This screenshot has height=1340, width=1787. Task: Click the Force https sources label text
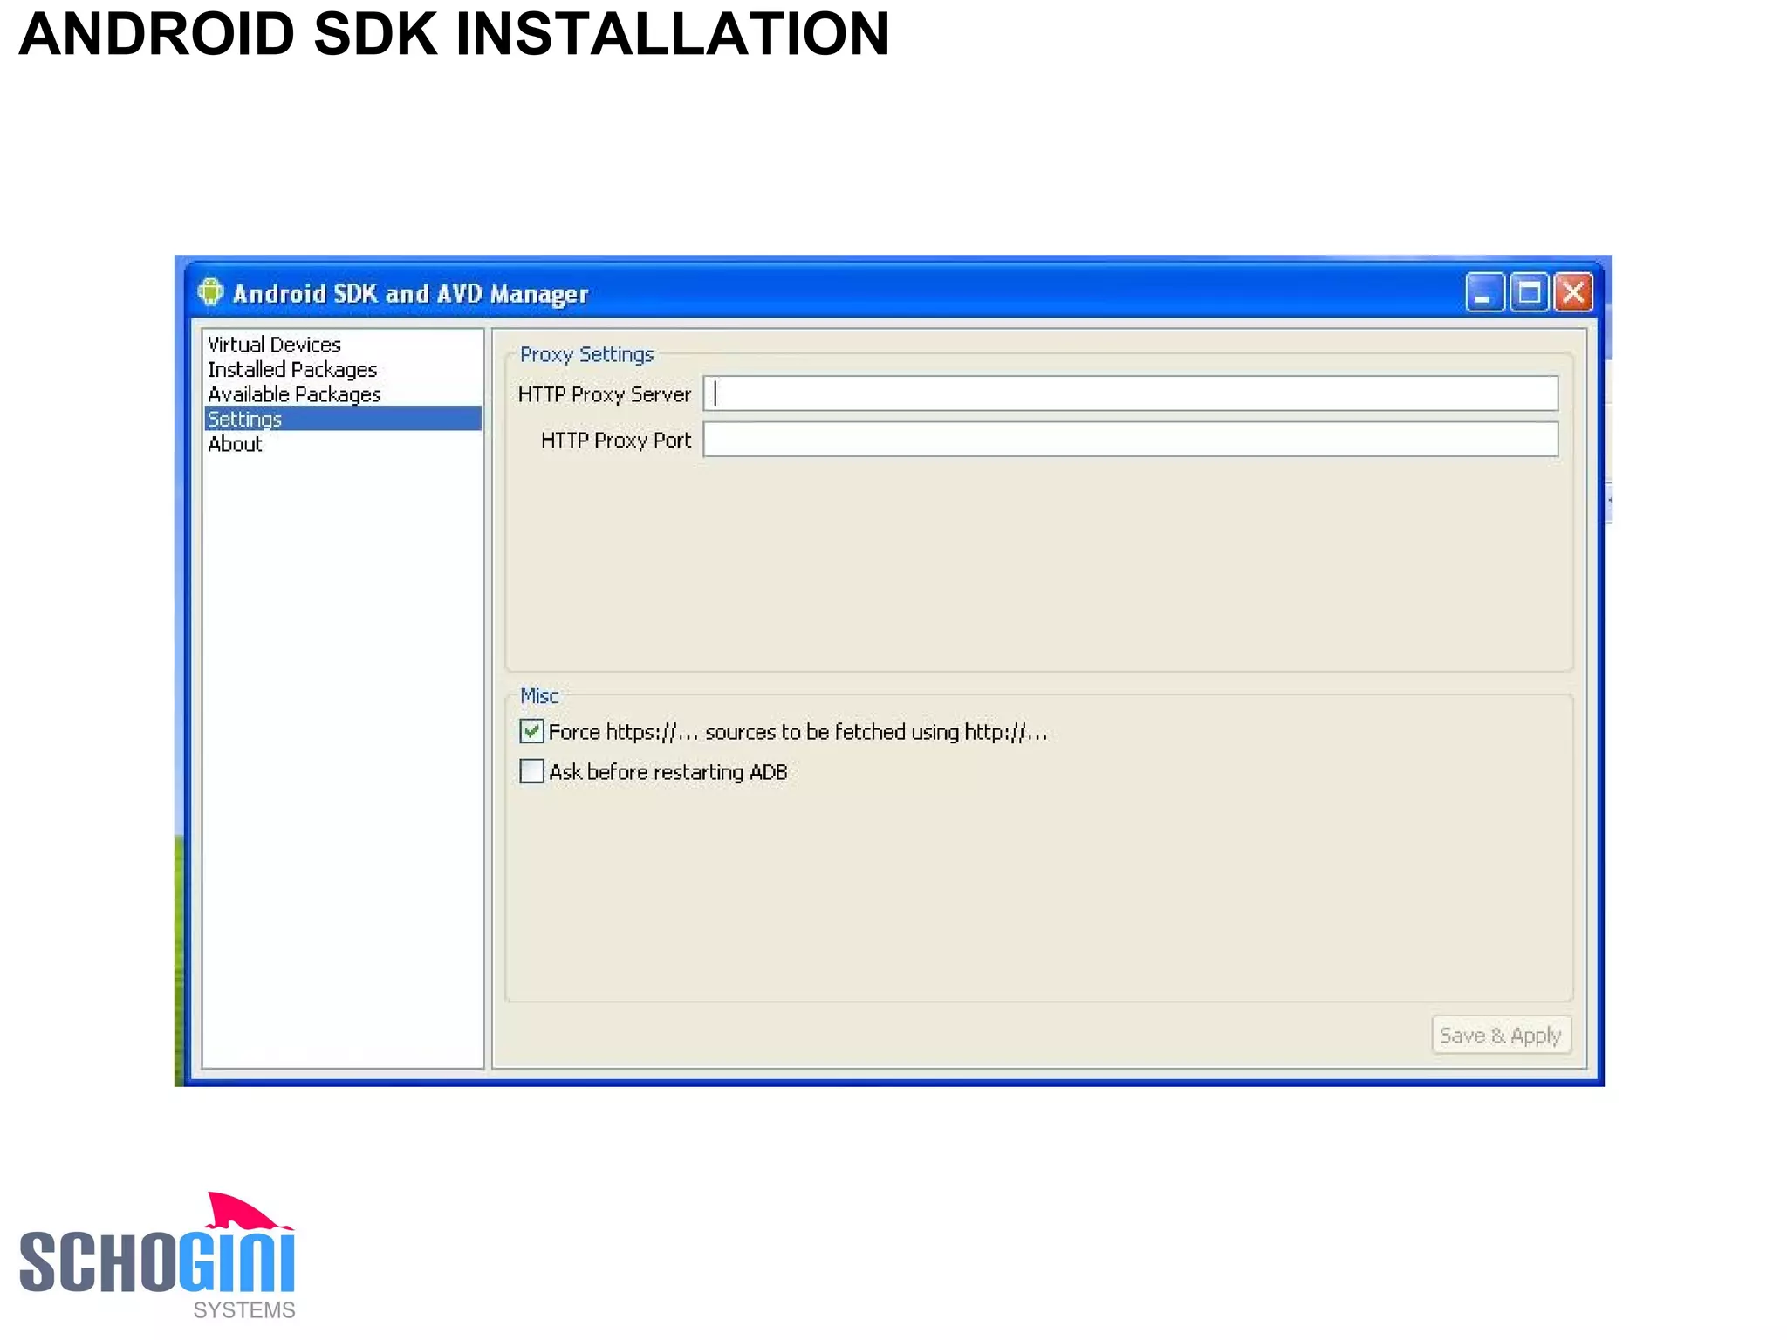click(798, 732)
